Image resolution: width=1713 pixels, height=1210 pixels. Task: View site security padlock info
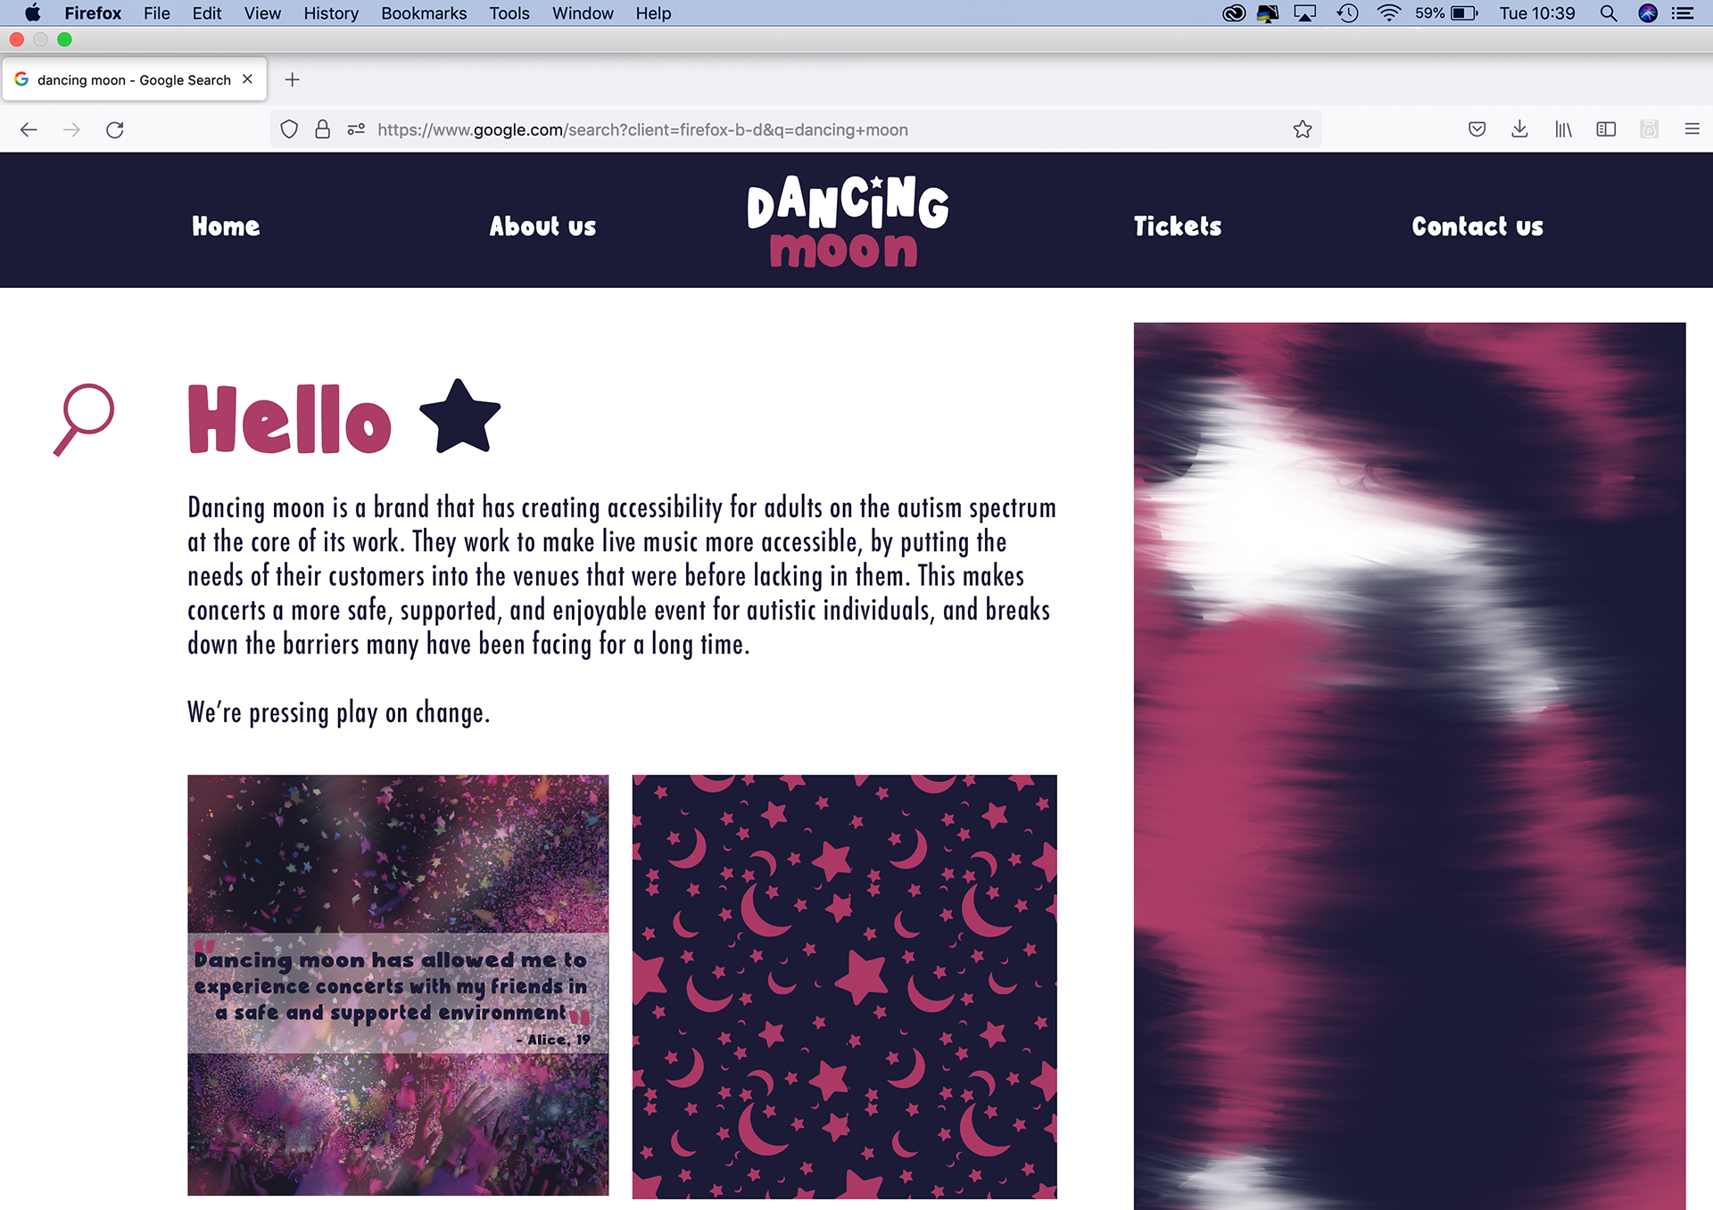coord(323,129)
